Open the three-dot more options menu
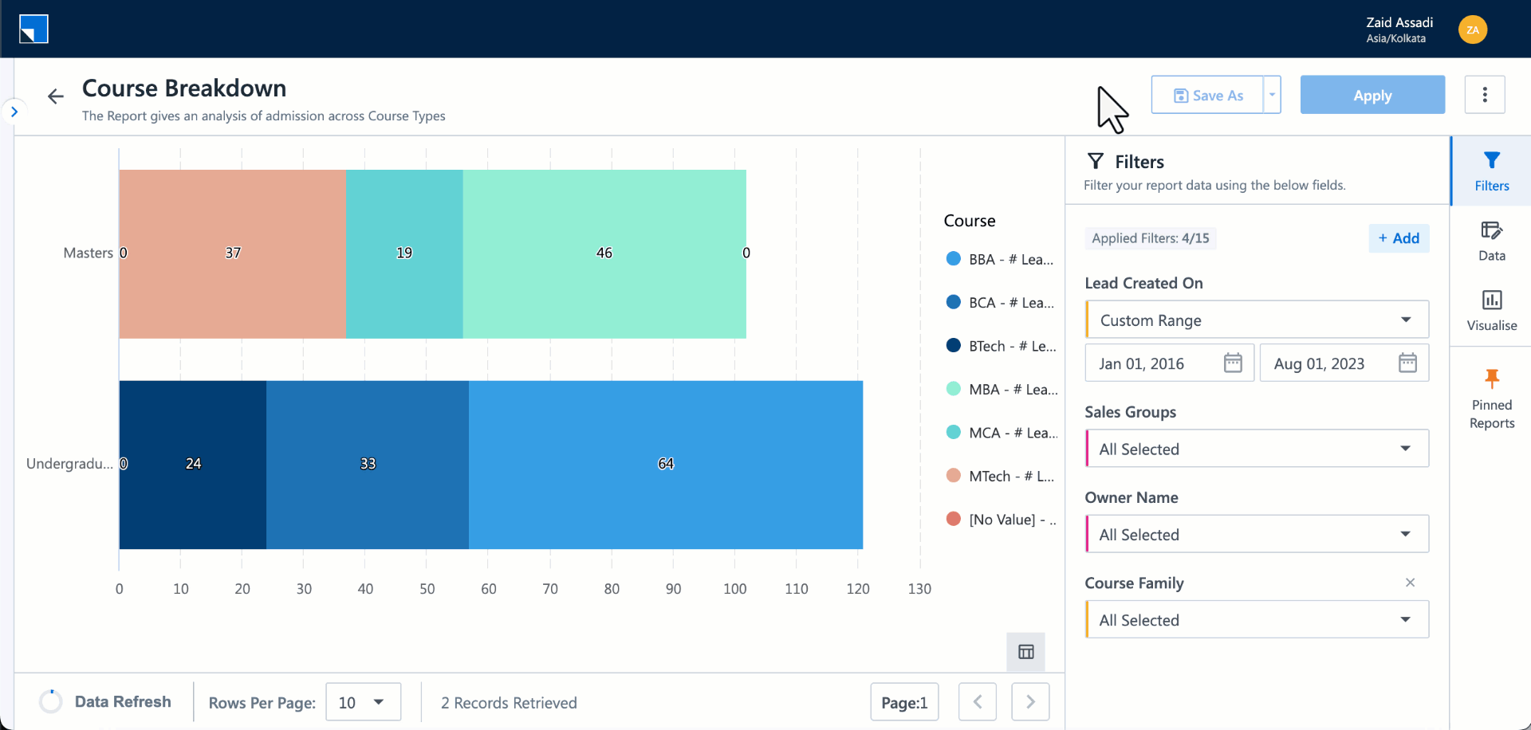 click(1484, 95)
